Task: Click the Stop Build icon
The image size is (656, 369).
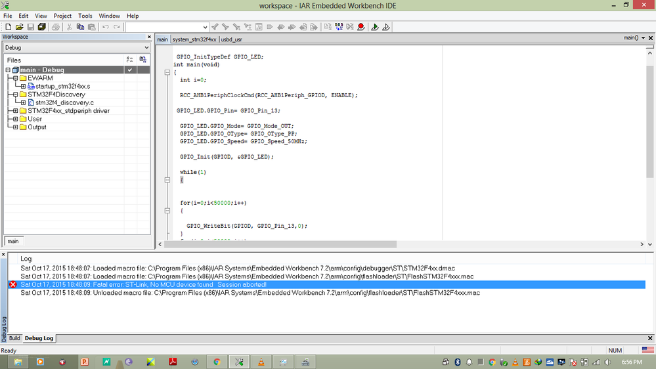Action: coord(350,27)
